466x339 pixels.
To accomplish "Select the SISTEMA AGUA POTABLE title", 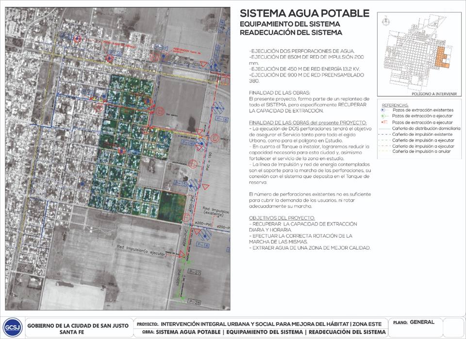I will 304,13.
